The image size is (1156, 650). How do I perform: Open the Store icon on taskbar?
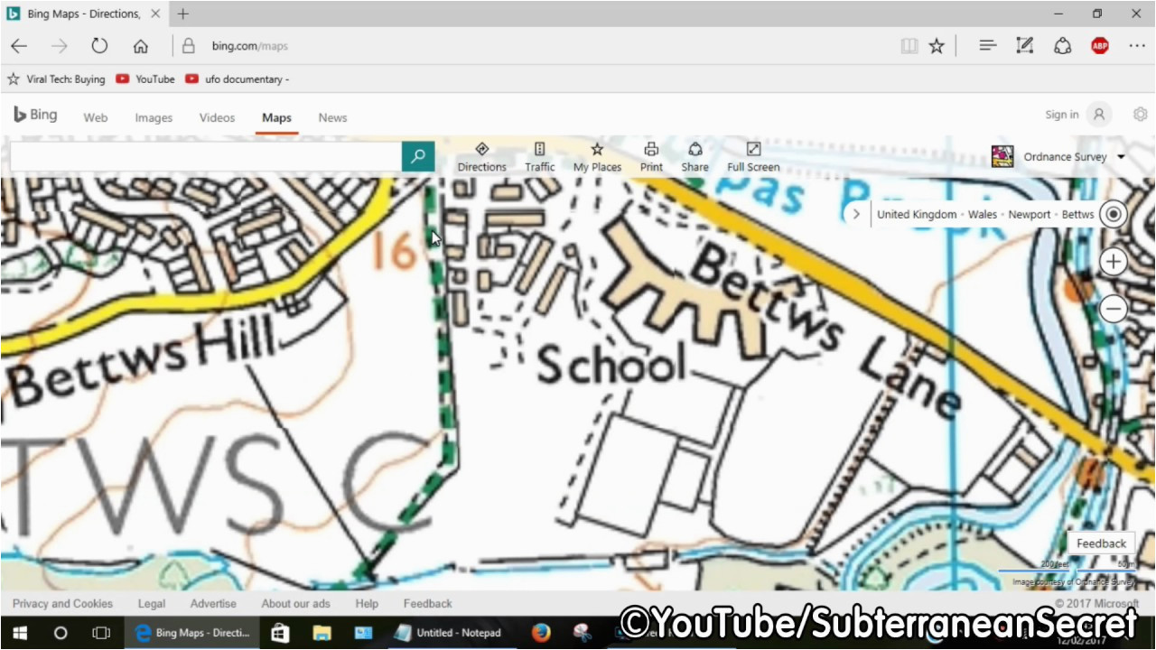pyautogui.click(x=280, y=633)
